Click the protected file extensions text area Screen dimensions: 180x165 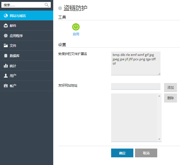point(136,63)
